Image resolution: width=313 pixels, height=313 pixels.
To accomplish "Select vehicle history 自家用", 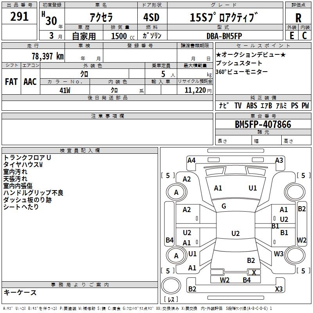I will coord(84,36).
